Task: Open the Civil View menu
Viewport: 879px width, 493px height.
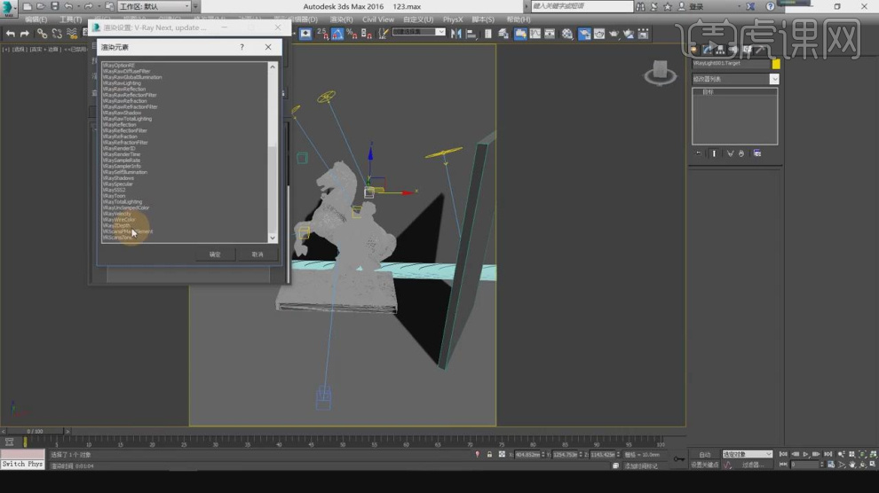Action: (x=378, y=20)
